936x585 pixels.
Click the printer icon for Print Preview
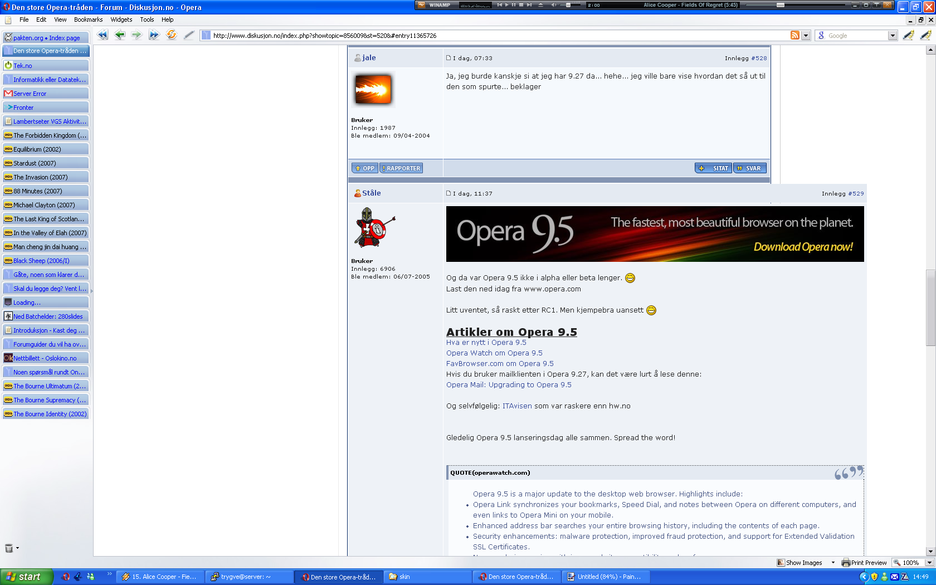[x=846, y=563]
